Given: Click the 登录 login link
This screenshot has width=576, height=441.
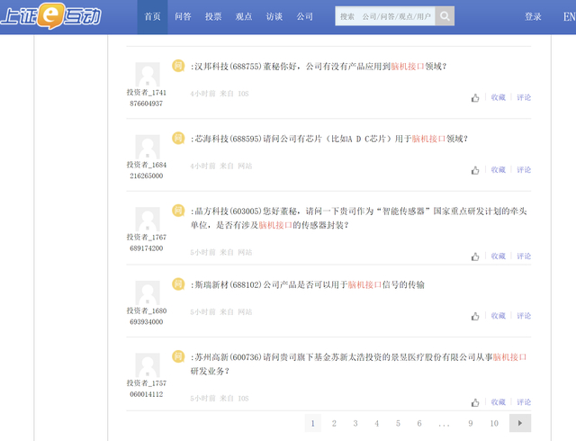Looking at the screenshot, I should pyautogui.click(x=533, y=17).
